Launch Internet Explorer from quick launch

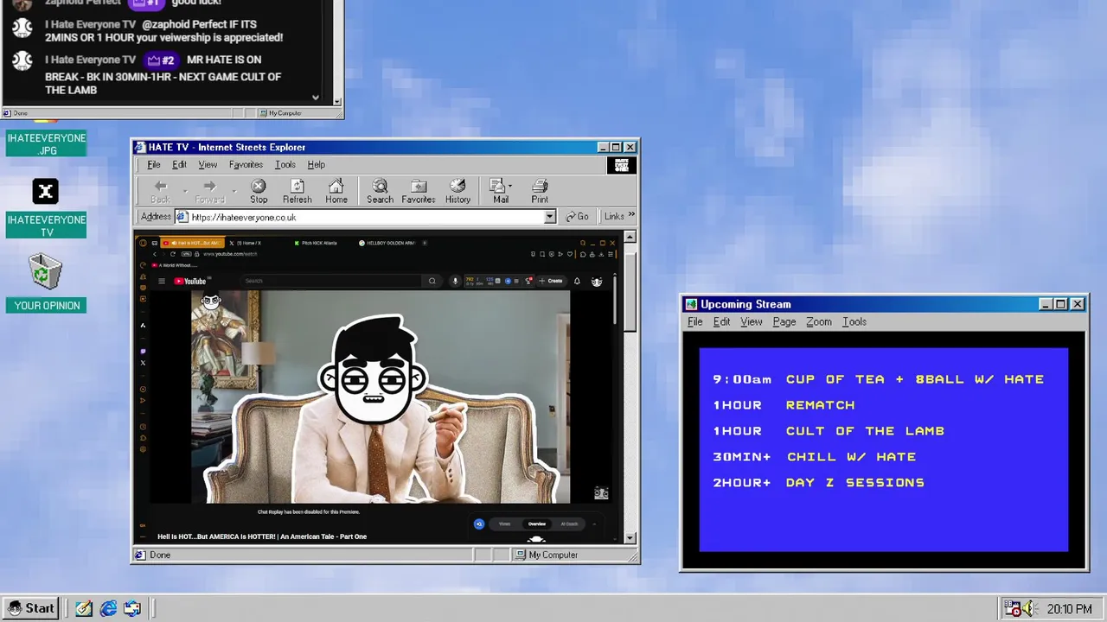coord(108,608)
